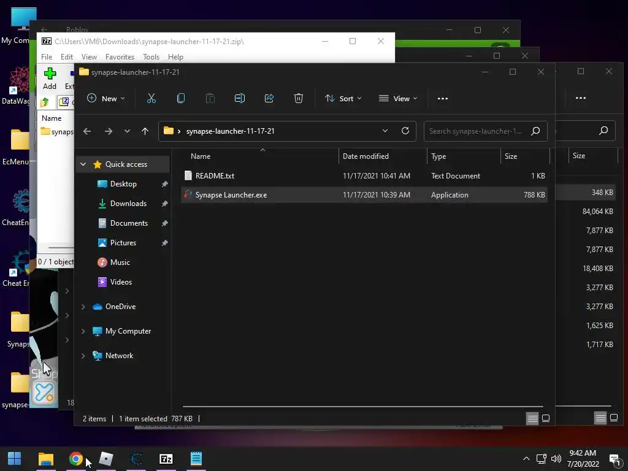Image resolution: width=628 pixels, height=471 pixels.
Task: Open 7-Zip from the taskbar
Action: 166,459
